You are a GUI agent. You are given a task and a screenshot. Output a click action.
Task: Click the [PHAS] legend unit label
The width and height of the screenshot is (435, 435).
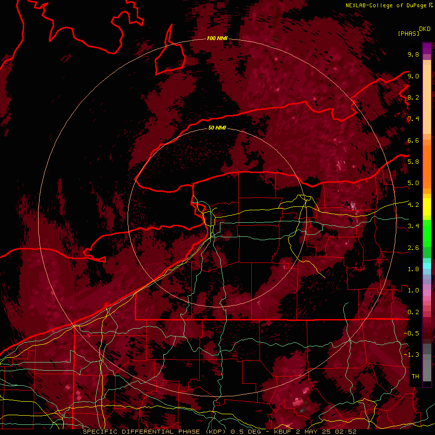click(x=408, y=34)
